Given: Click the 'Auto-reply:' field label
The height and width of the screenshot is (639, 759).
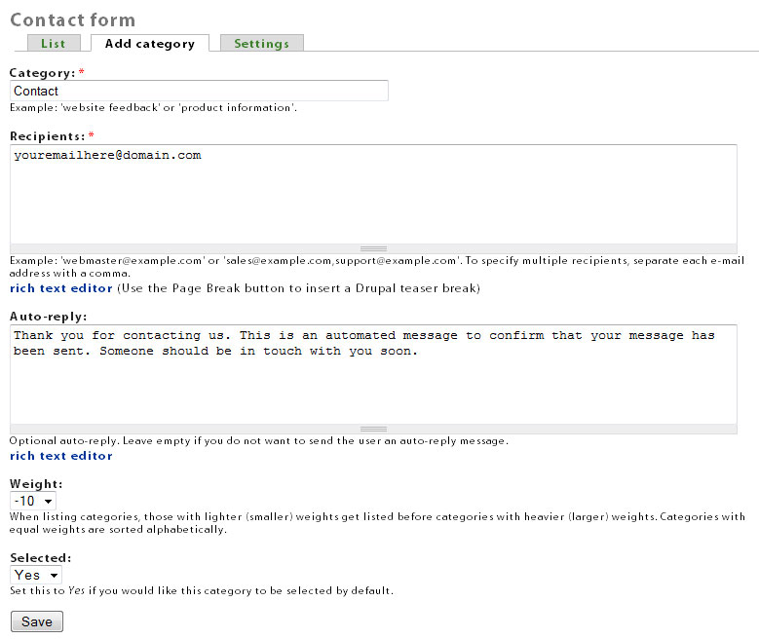Looking at the screenshot, I should coord(48,316).
